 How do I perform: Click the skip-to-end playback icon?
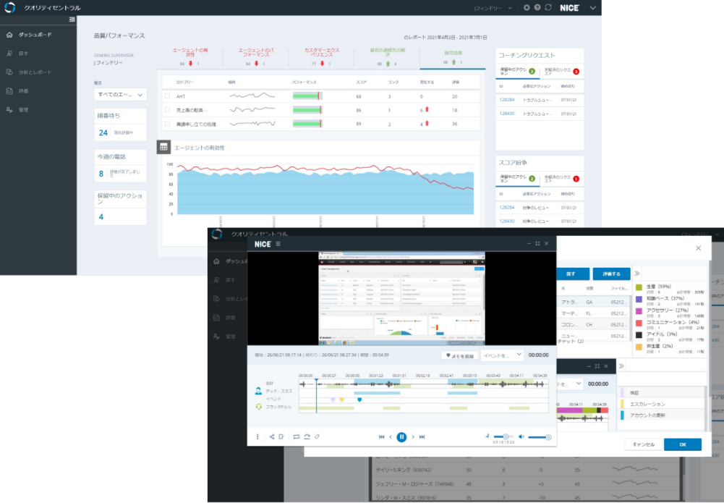click(422, 437)
